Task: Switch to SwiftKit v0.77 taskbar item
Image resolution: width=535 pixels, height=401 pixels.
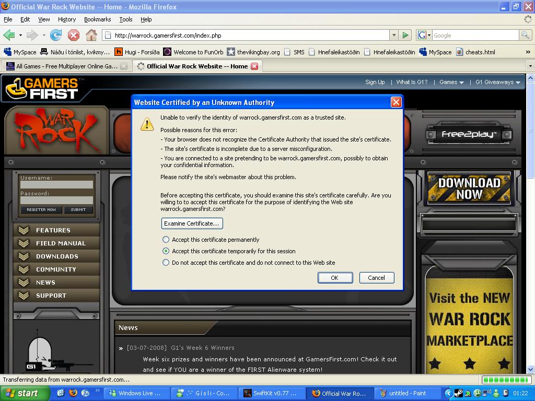Action: coord(272,393)
